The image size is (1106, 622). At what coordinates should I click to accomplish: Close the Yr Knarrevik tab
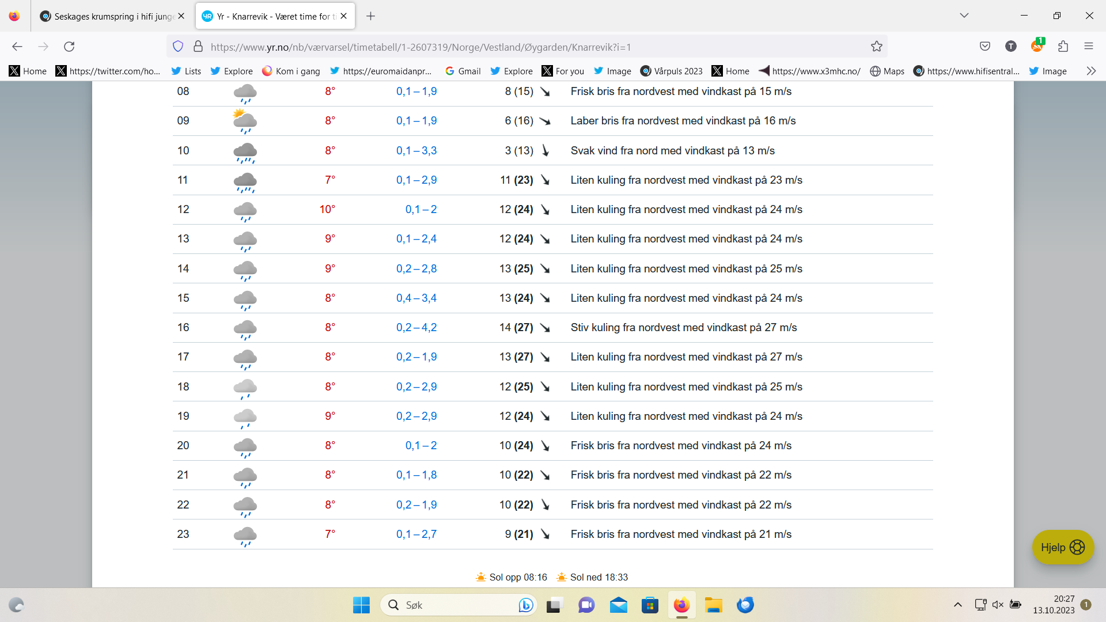point(344,16)
